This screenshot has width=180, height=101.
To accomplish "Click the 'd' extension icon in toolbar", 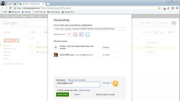I will click(x=168, y=8).
